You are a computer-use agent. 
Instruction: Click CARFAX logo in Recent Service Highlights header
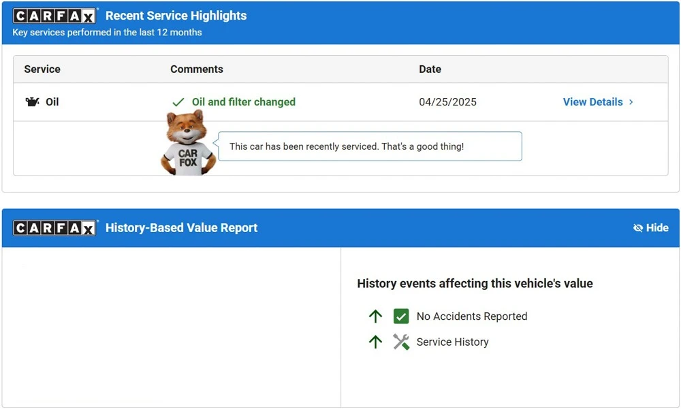[x=54, y=16]
